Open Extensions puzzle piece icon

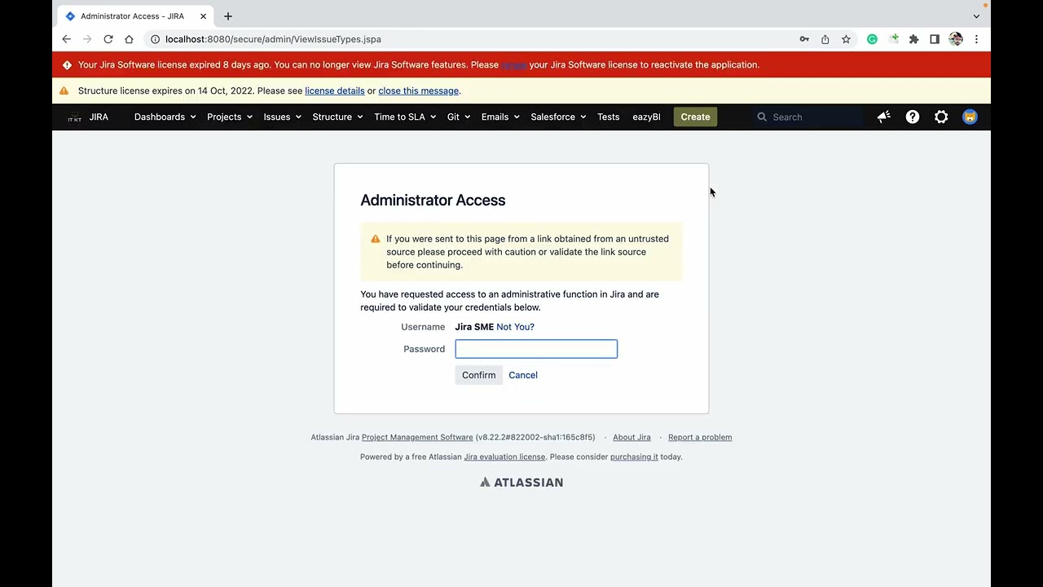click(913, 39)
